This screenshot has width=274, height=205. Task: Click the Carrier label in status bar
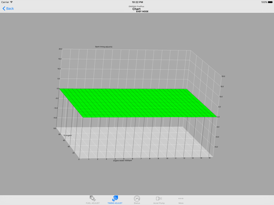[5, 2]
